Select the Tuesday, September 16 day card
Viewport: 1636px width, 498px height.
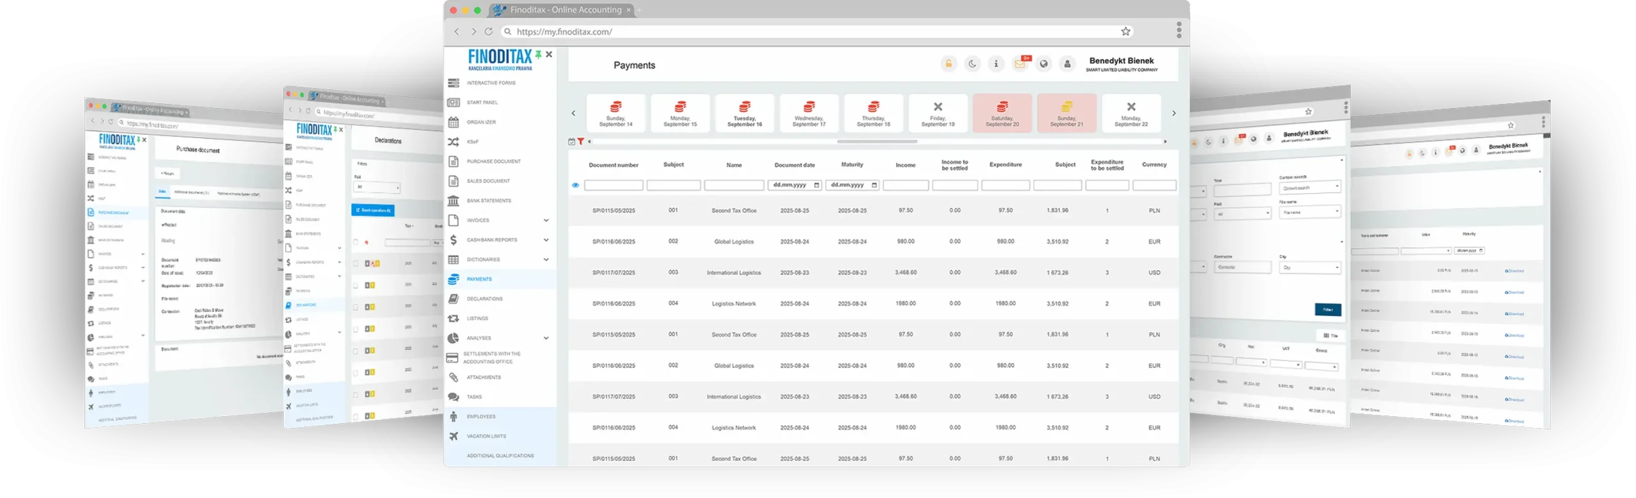(745, 113)
